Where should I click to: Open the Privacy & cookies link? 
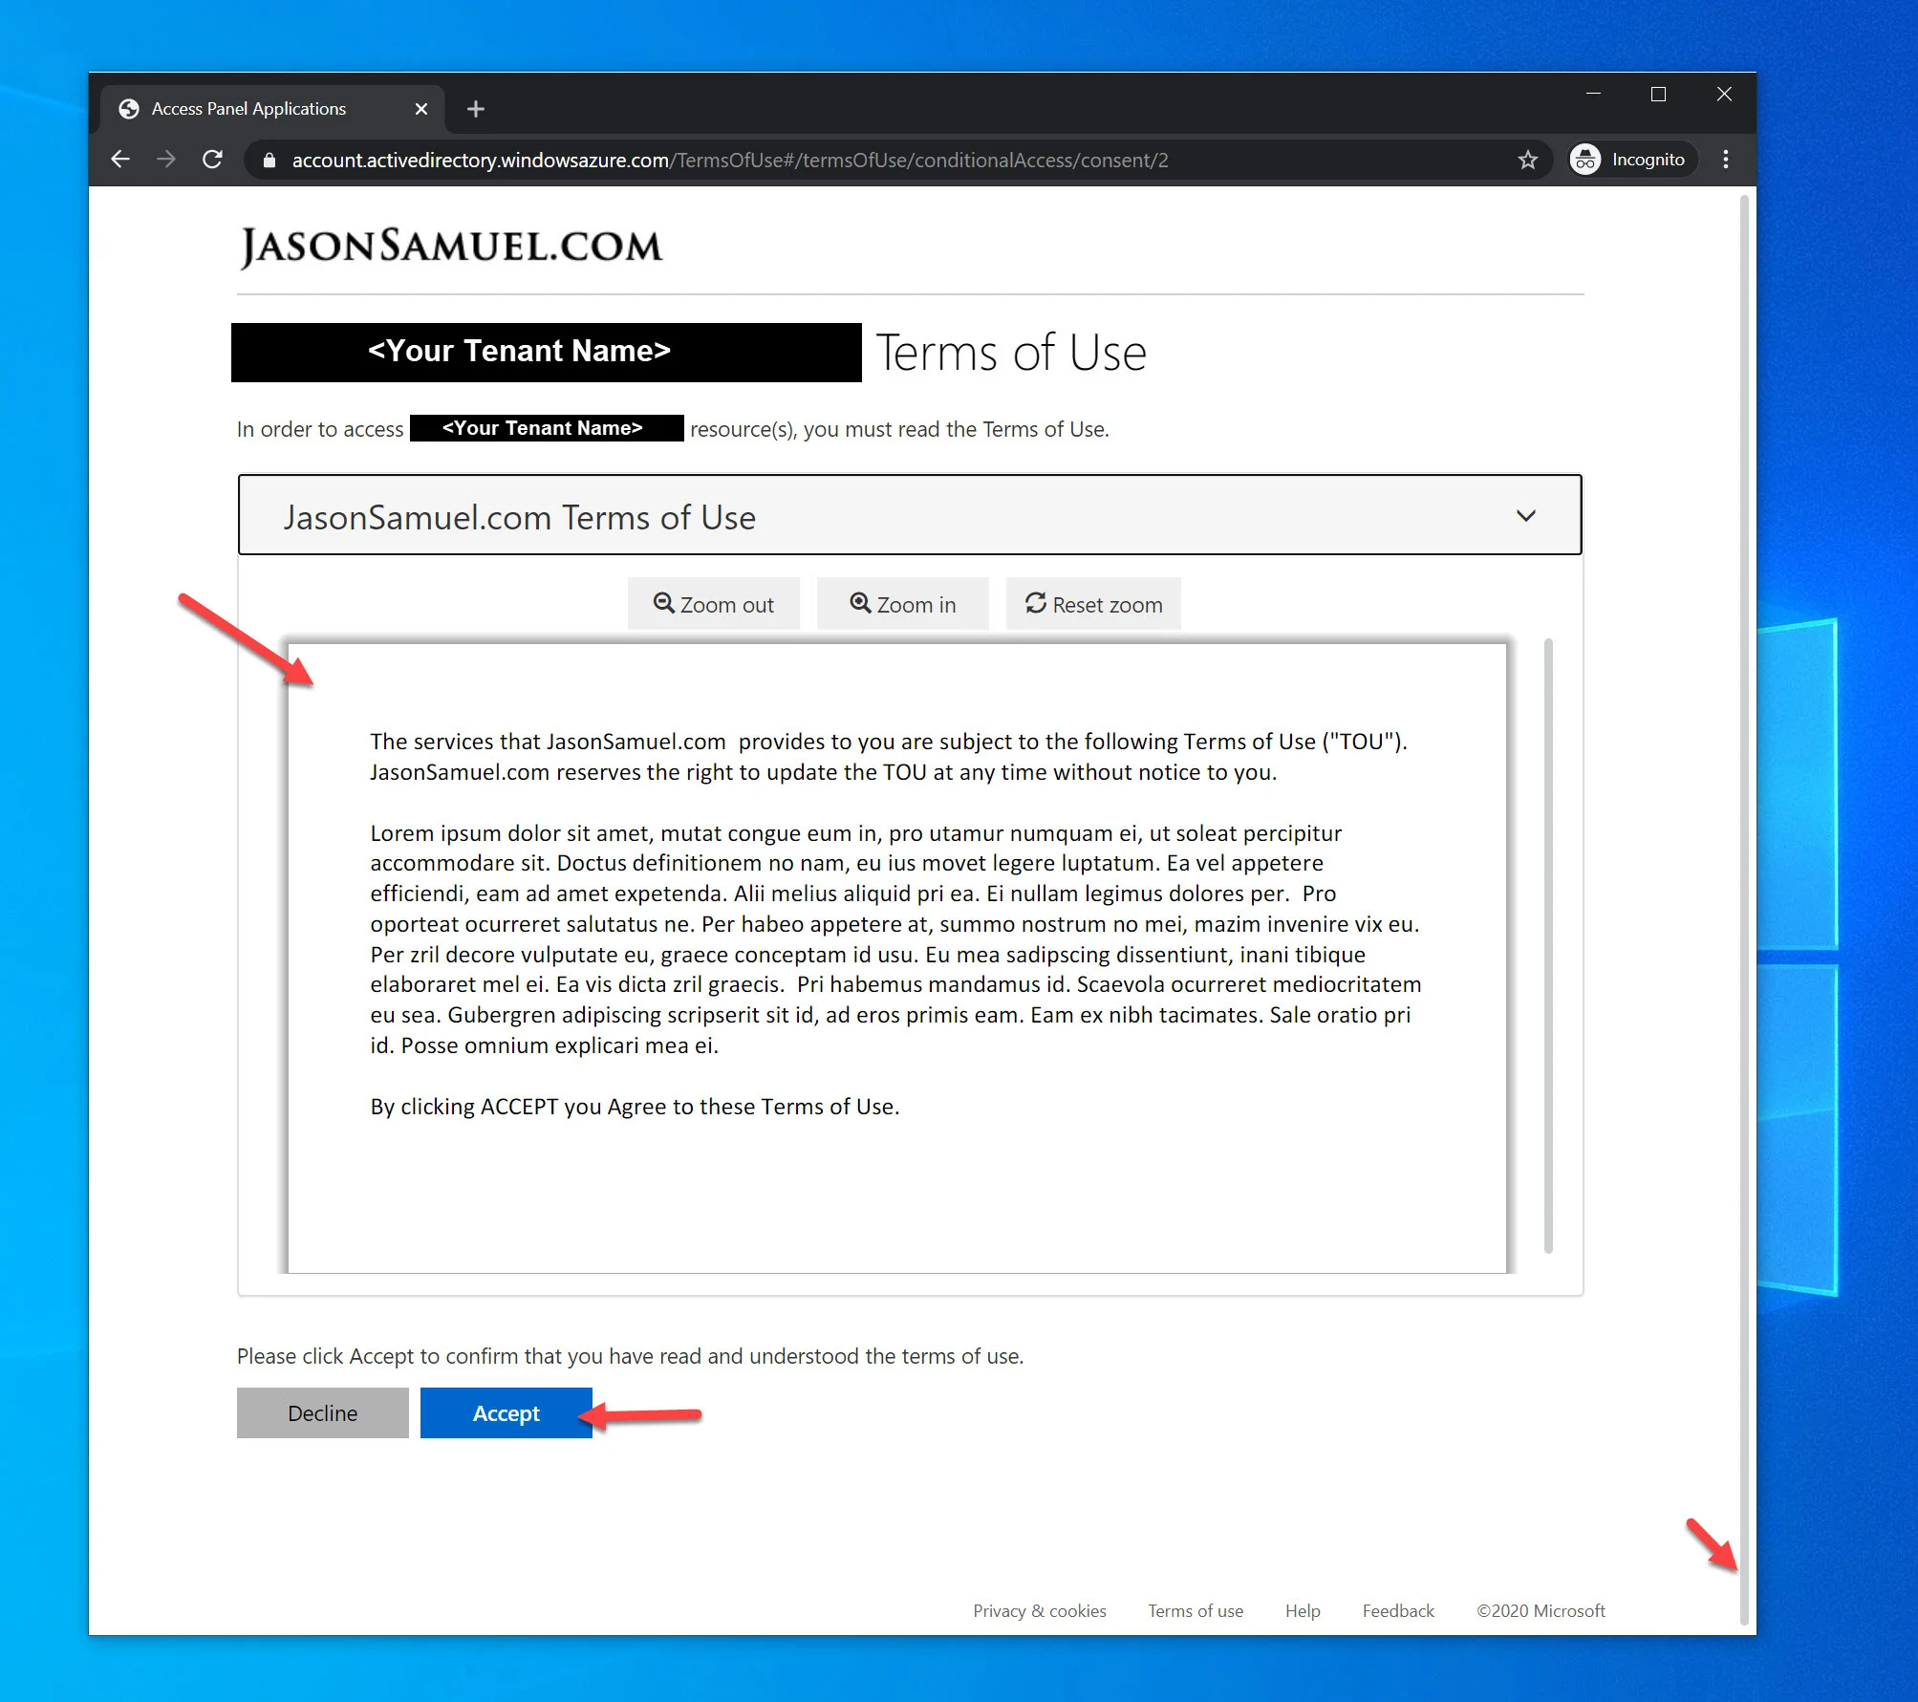1039,1610
